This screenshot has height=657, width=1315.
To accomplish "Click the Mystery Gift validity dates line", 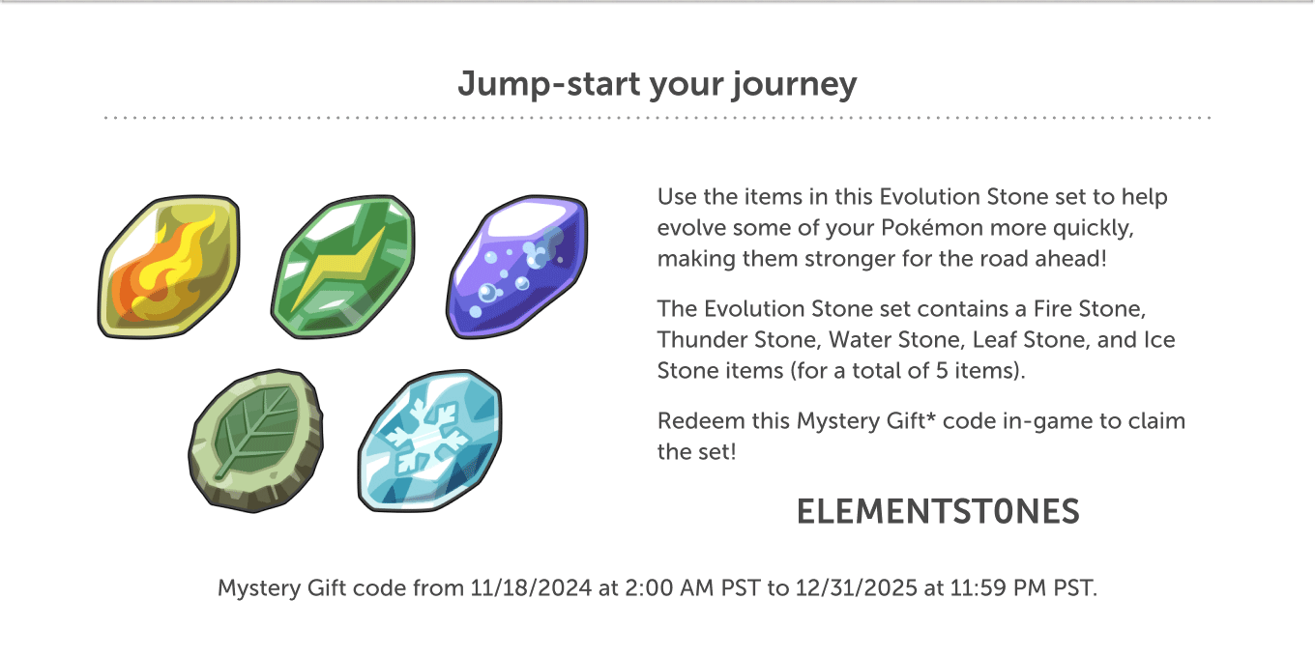I will coord(657,588).
